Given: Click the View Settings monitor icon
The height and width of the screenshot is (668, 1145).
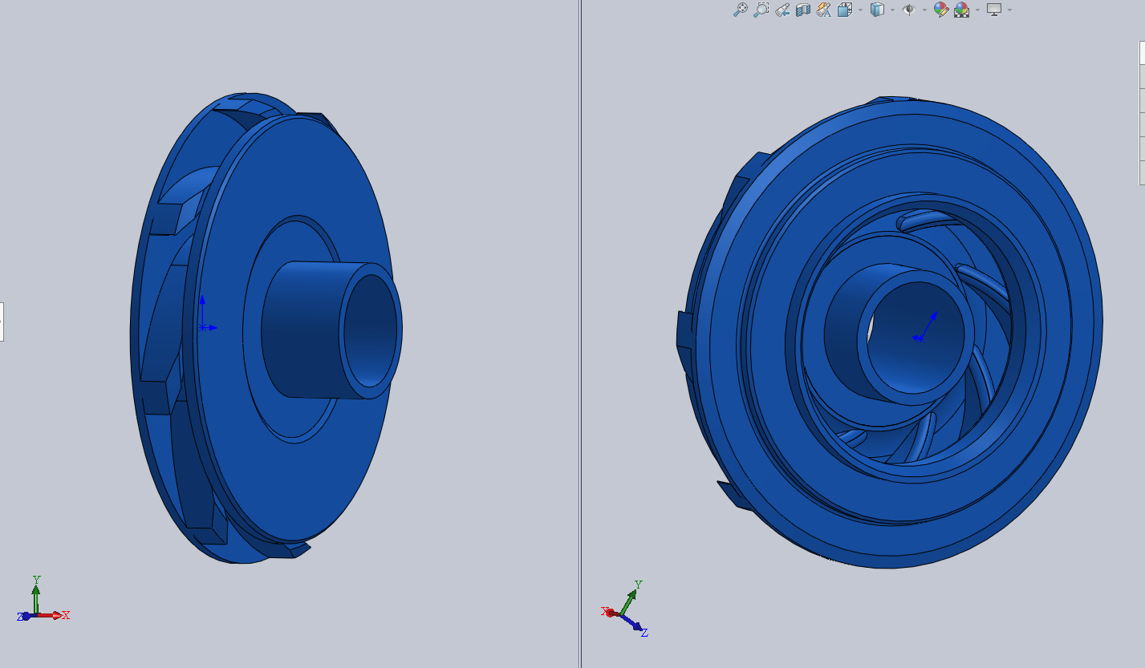Looking at the screenshot, I should pyautogui.click(x=994, y=10).
